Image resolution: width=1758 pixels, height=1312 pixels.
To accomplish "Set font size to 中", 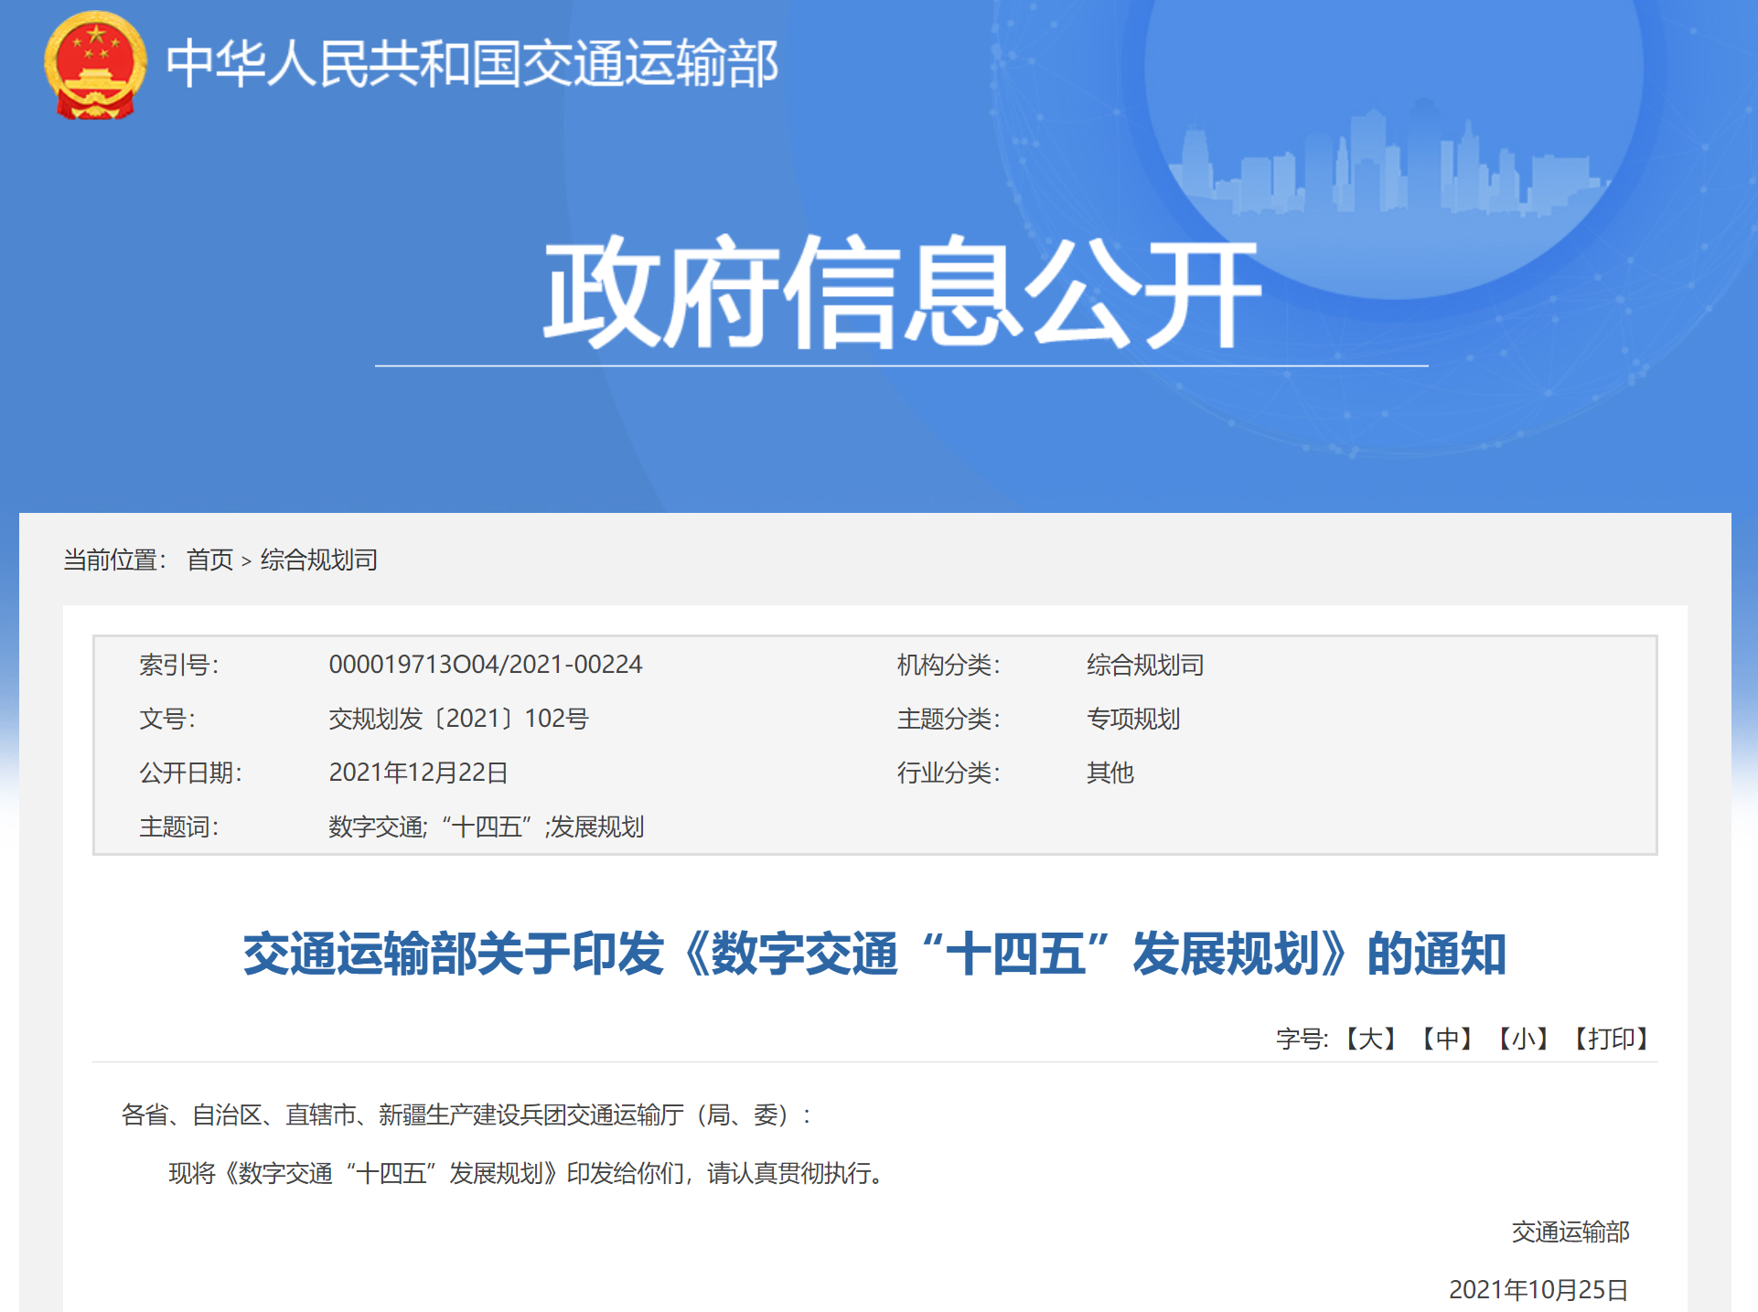I will (1446, 1039).
